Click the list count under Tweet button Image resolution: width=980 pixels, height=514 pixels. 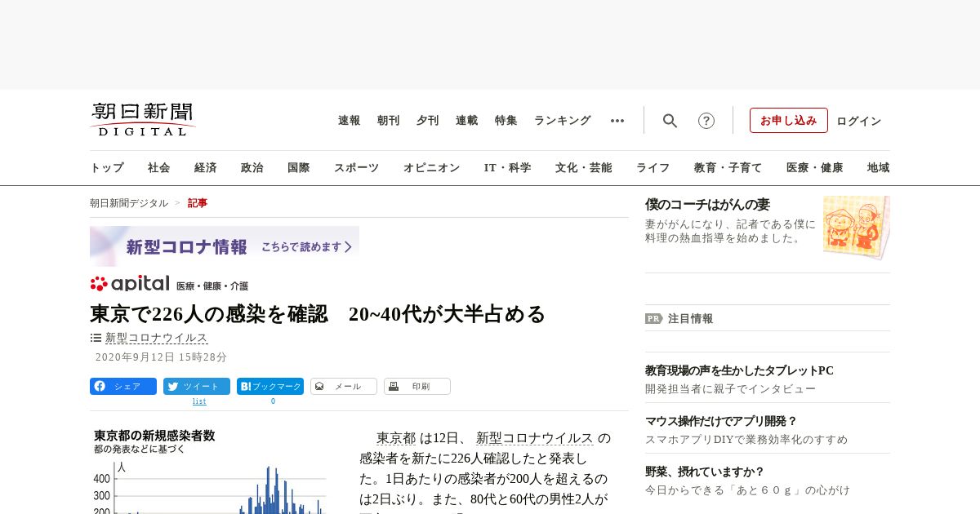(199, 401)
